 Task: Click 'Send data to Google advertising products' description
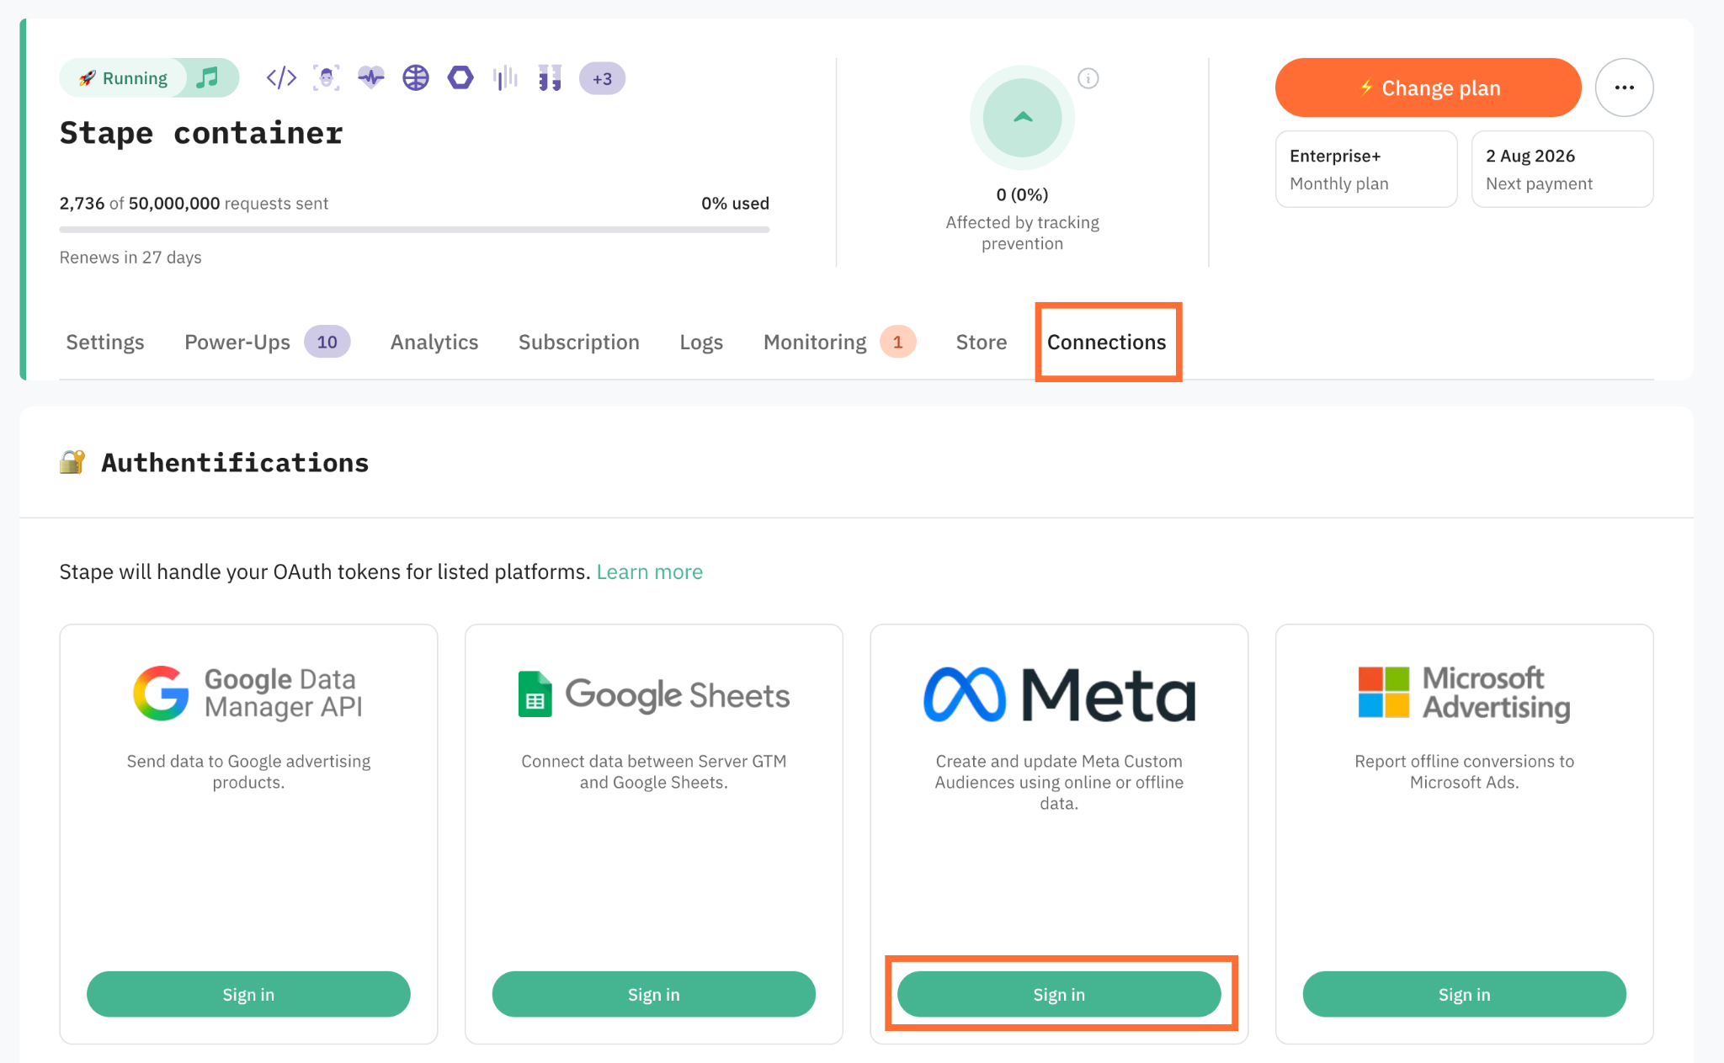point(248,771)
